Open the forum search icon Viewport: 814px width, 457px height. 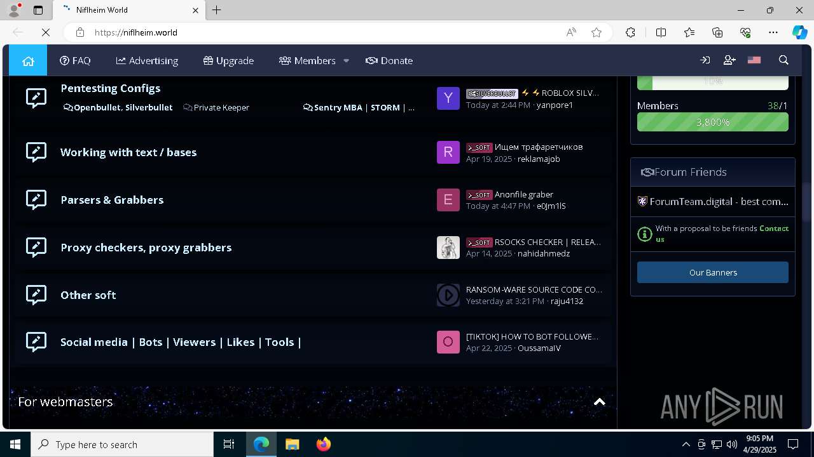[783, 60]
